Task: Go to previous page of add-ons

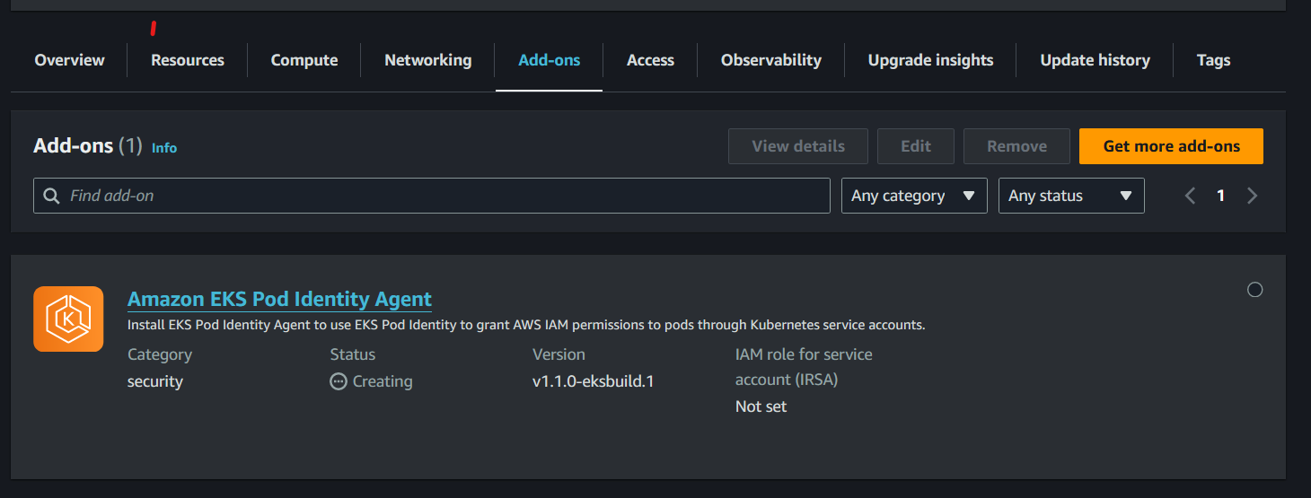Action: point(1191,196)
